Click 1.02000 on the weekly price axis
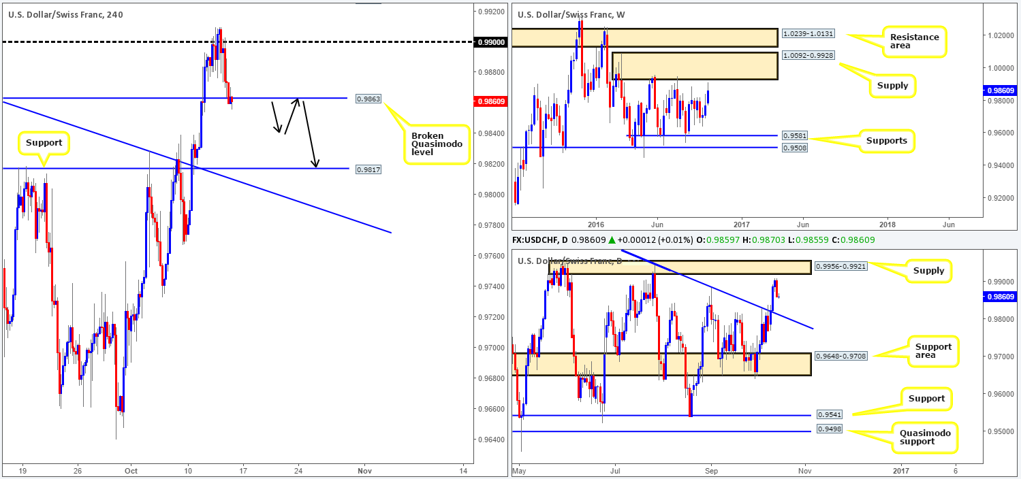Viewport: 1021px width, 479px height. tap(1001, 35)
